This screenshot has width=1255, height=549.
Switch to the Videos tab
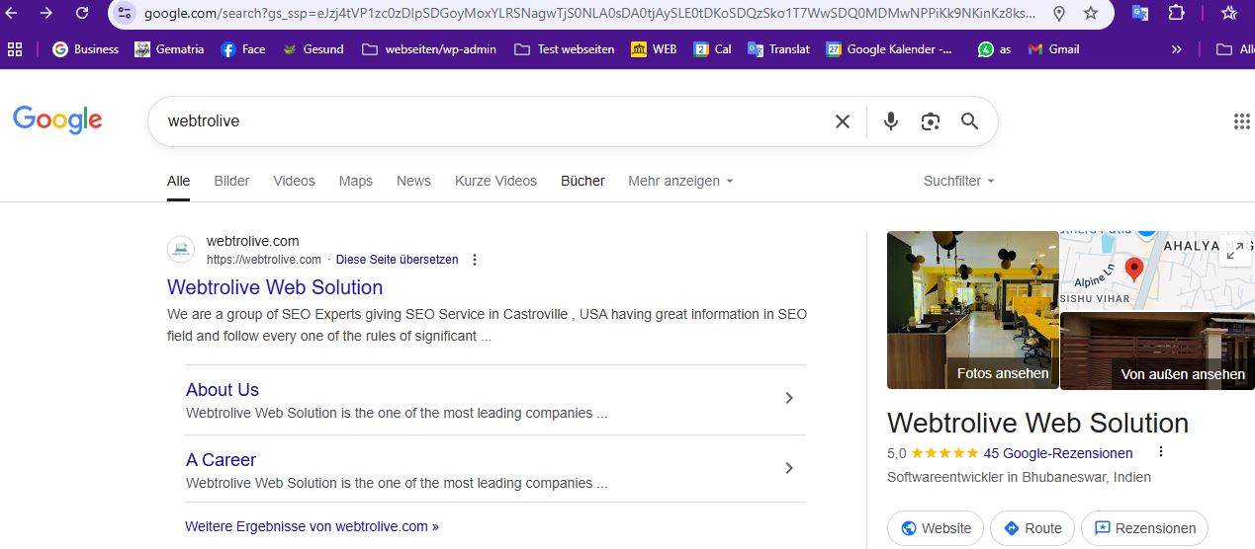[x=294, y=181]
